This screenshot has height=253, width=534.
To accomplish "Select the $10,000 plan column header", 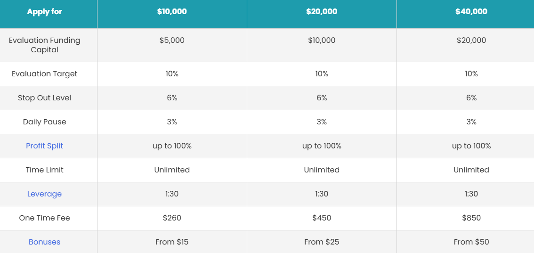I will pyautogui.click(x=172, y=12).
